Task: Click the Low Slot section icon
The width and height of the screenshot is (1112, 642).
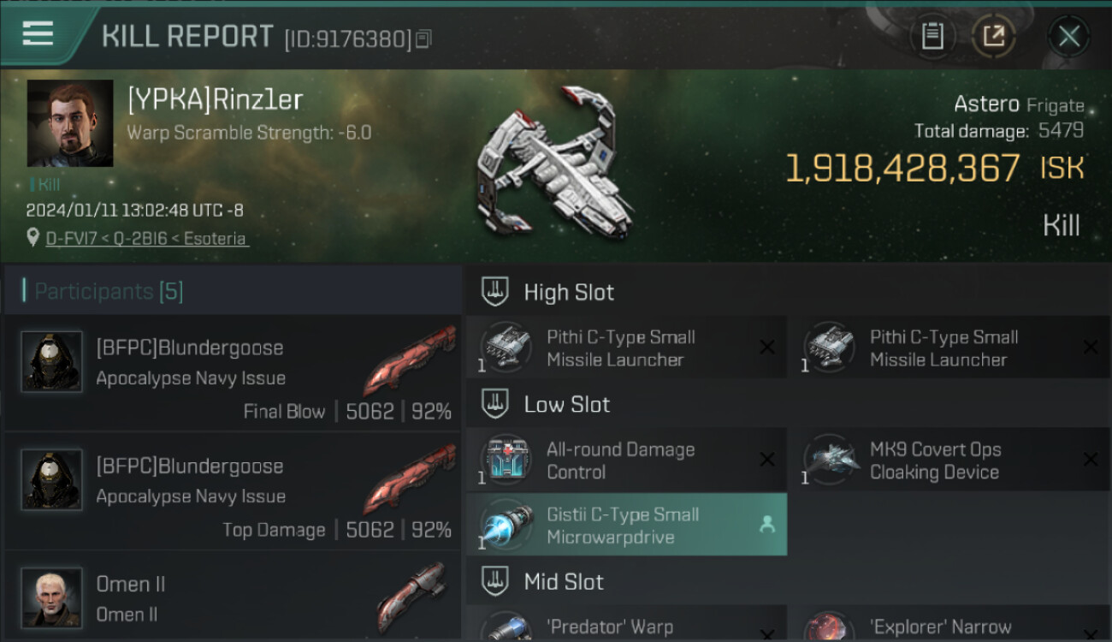Action: pyautogui.click(x=494, y=404)
